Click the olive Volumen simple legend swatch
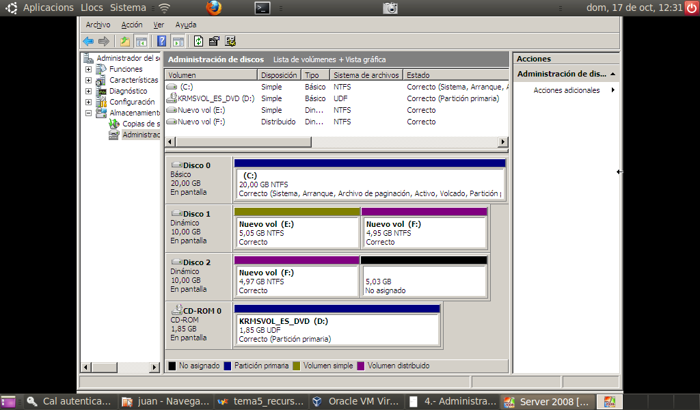The height and width of the screenshot is (410, 700). click(x=297, y=366)
